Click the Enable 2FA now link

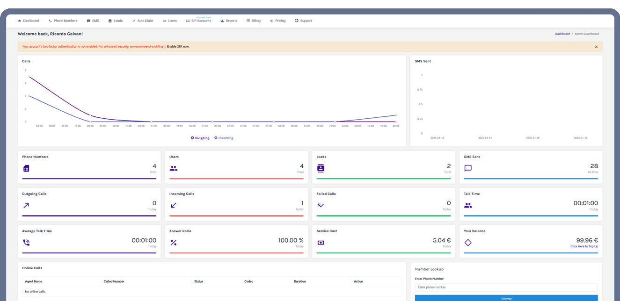point(178,47)
